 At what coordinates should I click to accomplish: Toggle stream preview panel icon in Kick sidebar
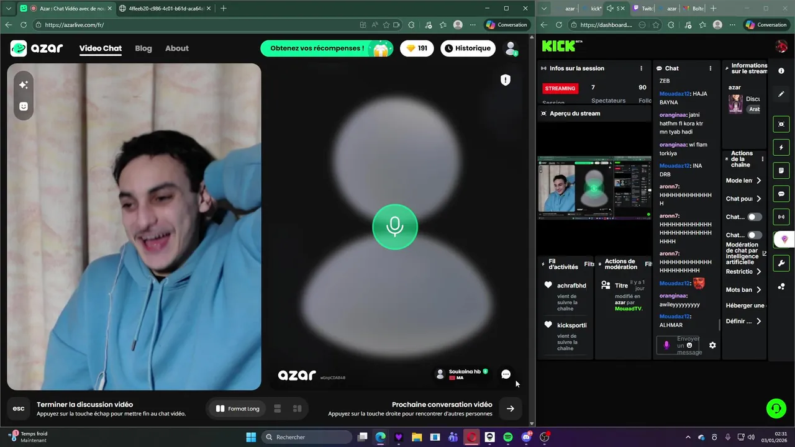coord(781,124)
